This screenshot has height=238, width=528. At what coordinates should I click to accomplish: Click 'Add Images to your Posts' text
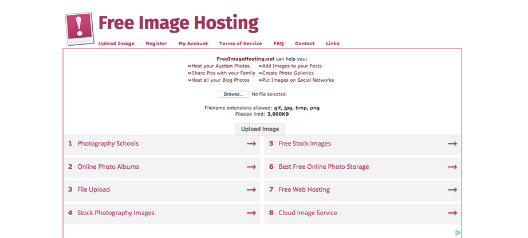291,66
